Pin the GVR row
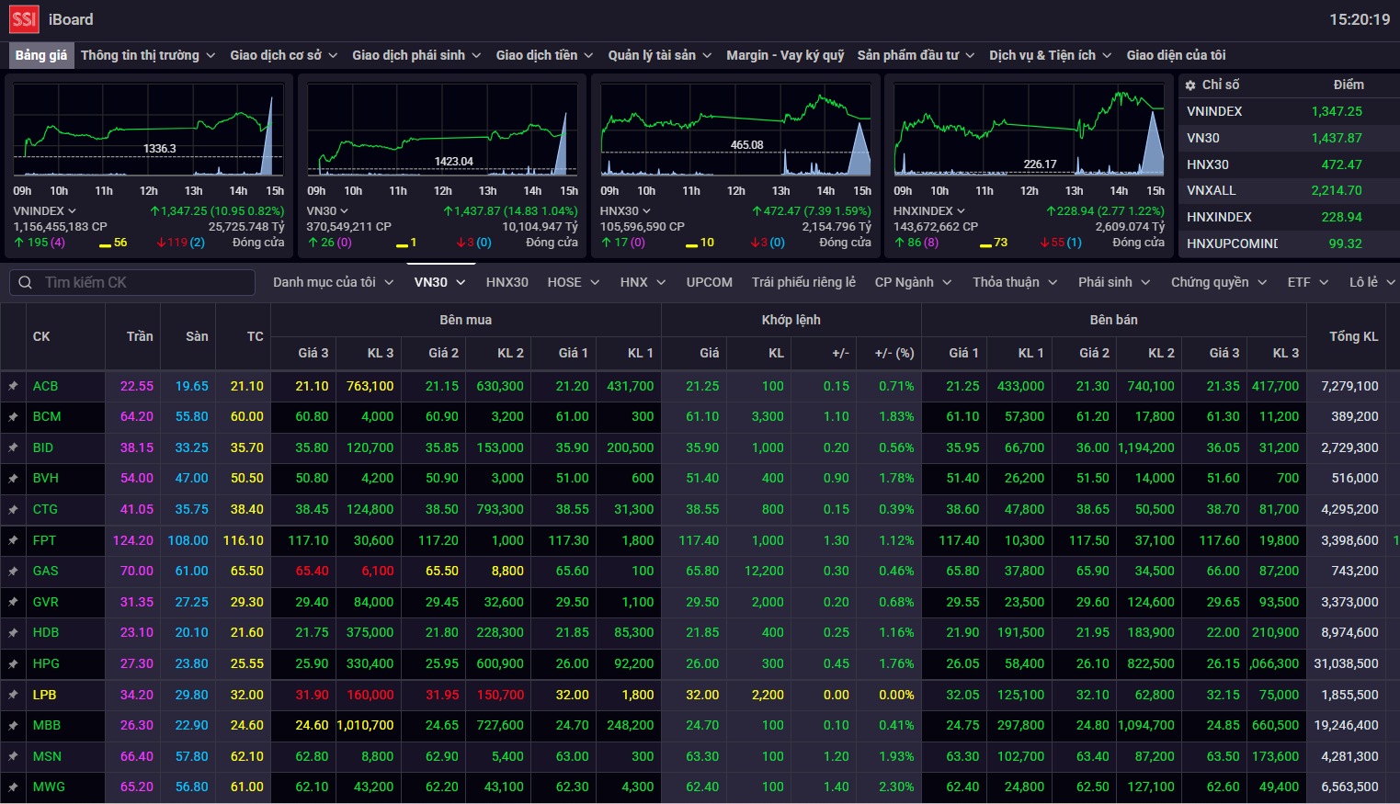Screen dimensions: 1400x804 point(13,602)
